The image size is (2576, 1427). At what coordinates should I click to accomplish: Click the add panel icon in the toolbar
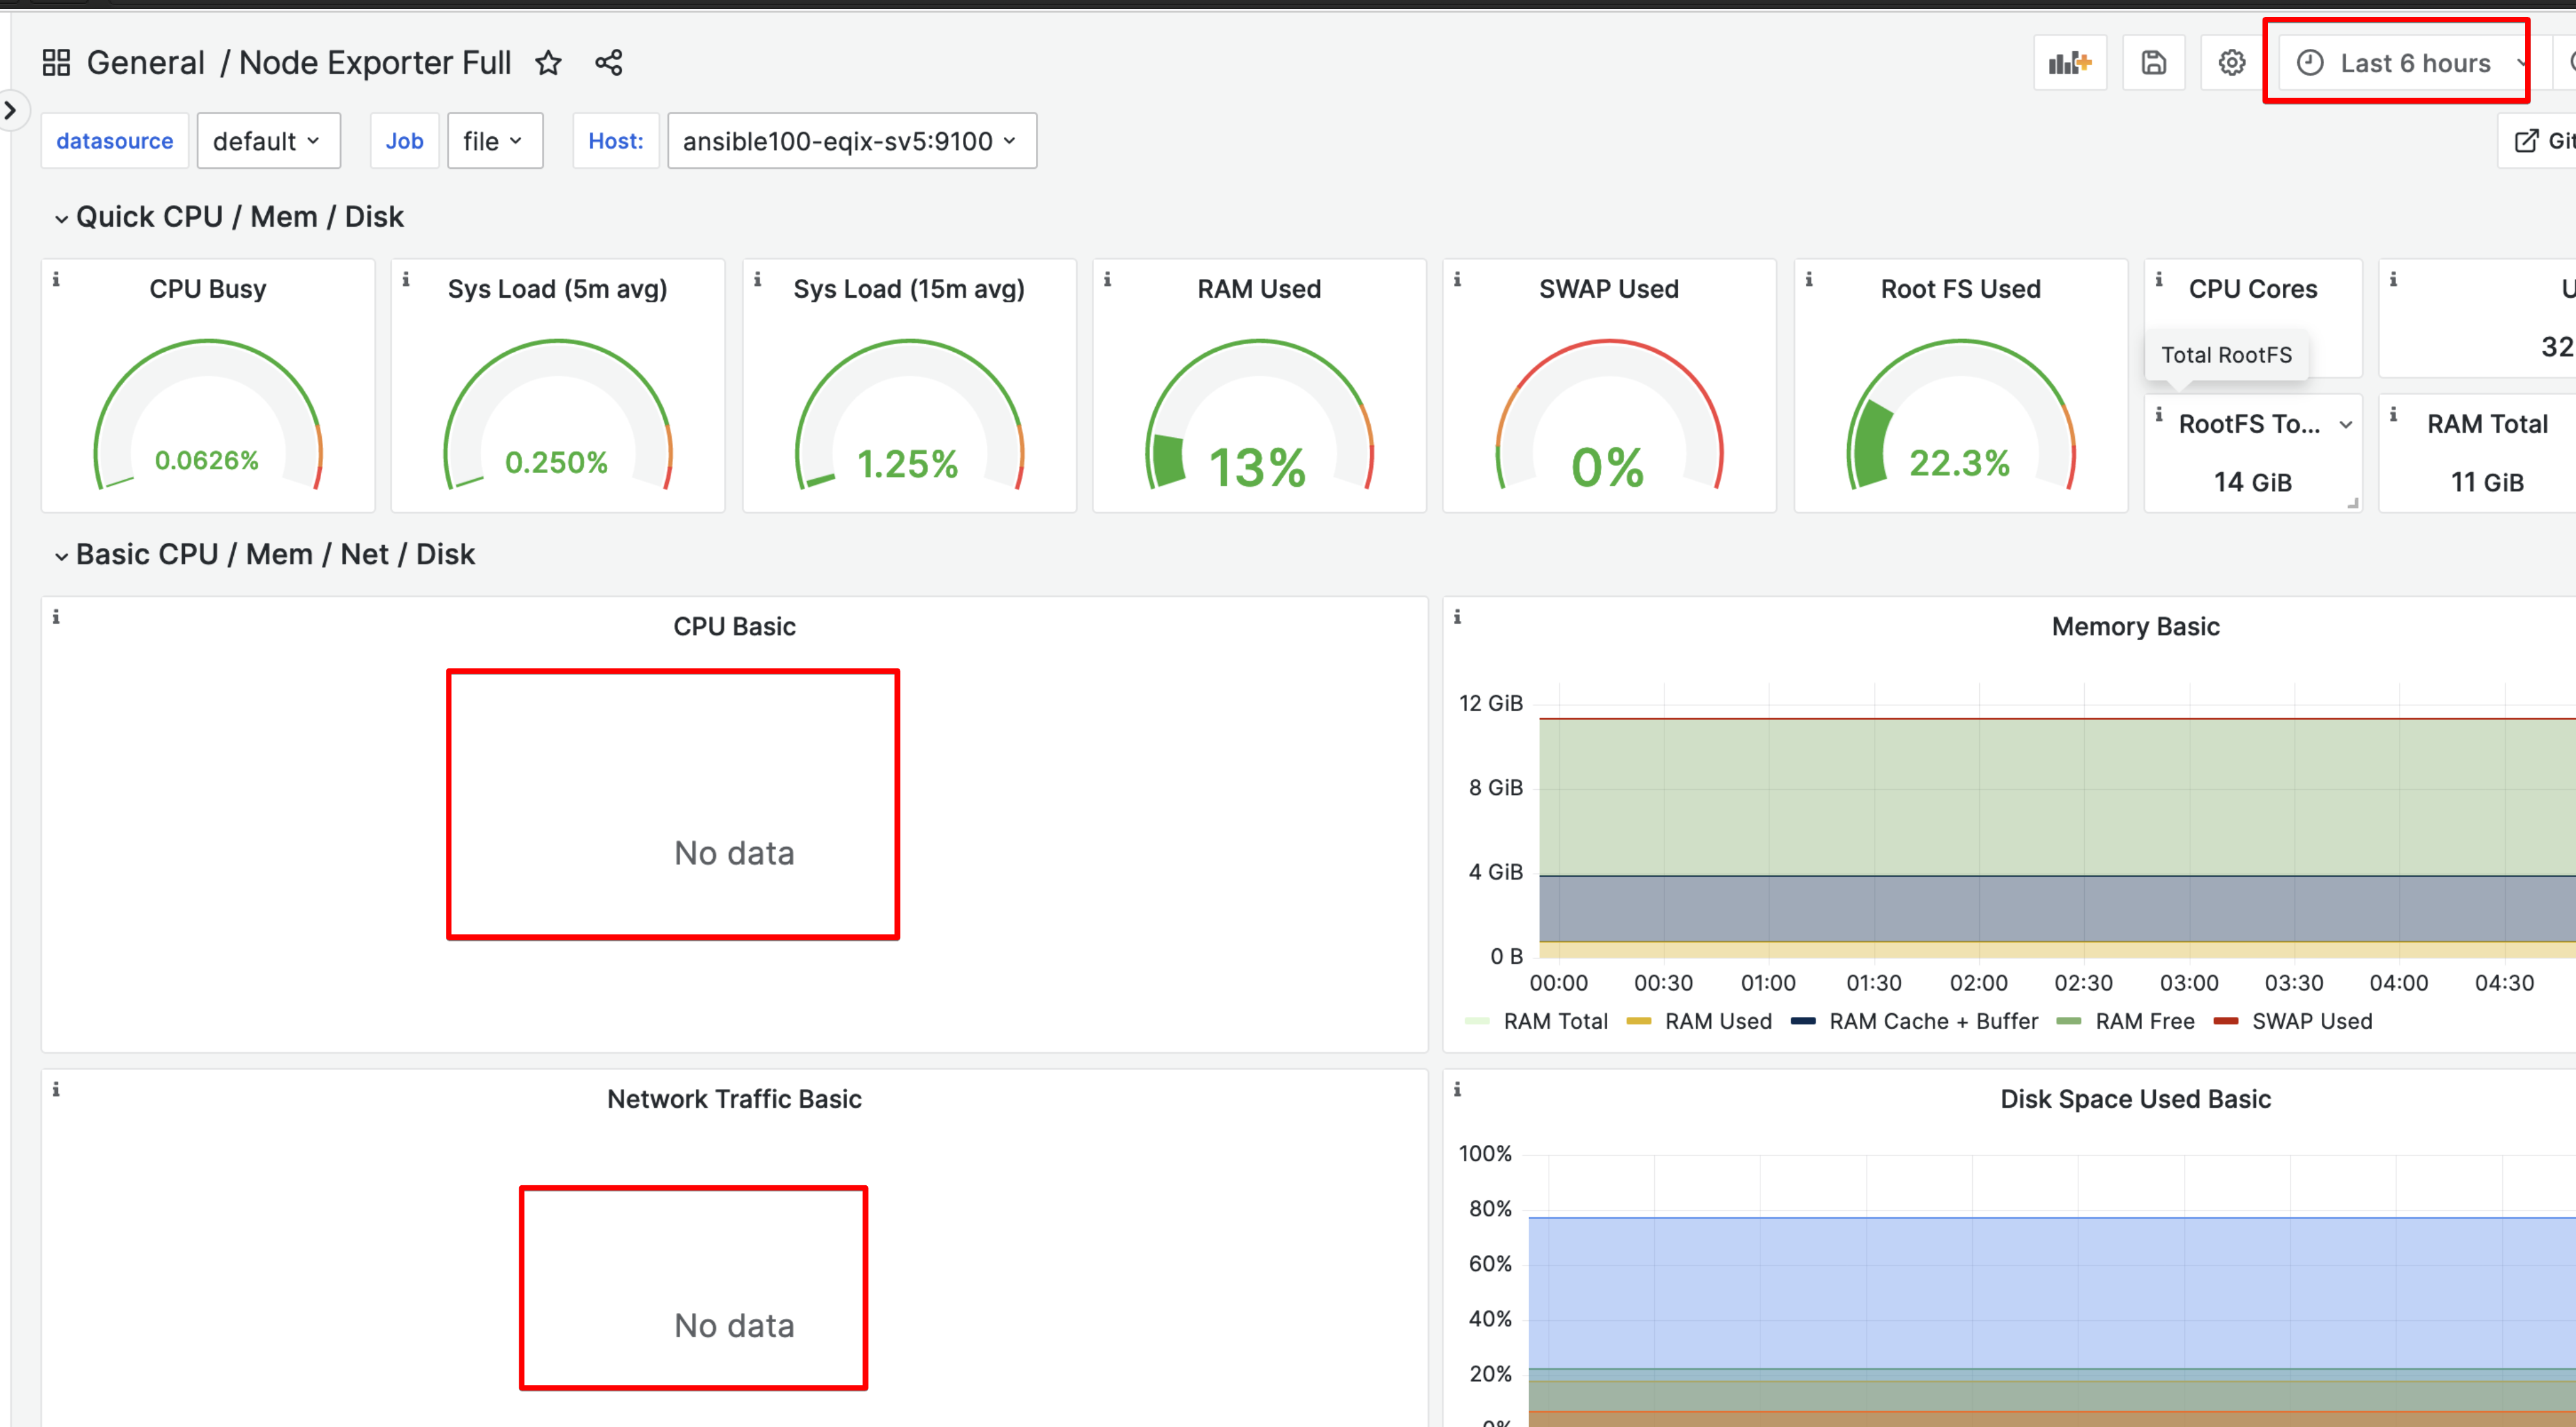pyautogui.click(x=2069, y=62)
